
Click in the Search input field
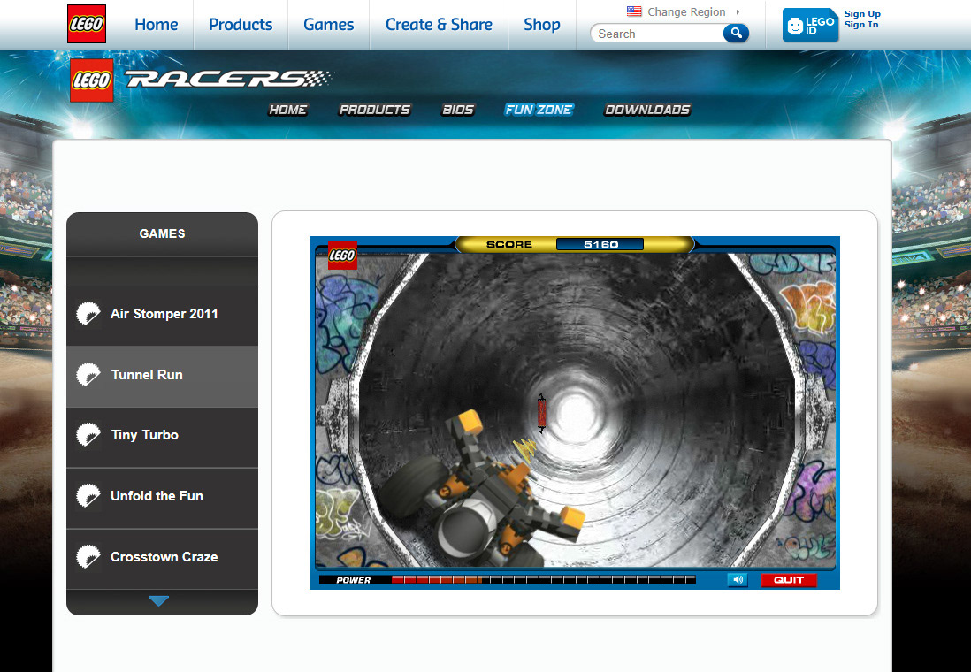(x=656, y=34)
